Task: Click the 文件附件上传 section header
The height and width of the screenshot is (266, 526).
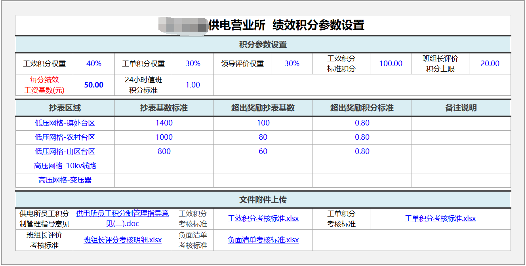Action: pos(263,199)
